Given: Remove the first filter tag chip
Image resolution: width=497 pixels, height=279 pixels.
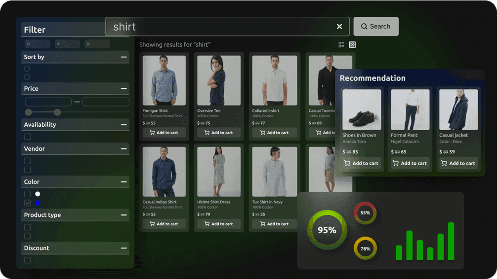Looking at the screenshot, I should pyautogui.click(x=29, y=44).
